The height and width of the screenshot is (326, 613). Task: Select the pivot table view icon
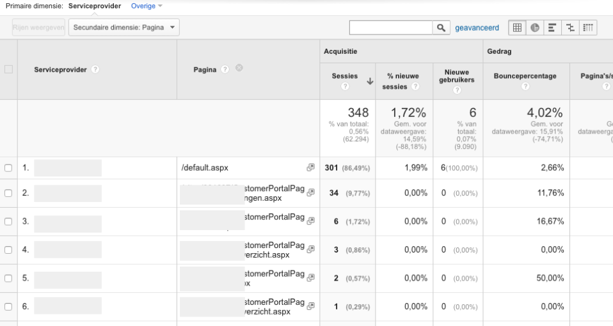pyautogui.click(x=588, y=27)
